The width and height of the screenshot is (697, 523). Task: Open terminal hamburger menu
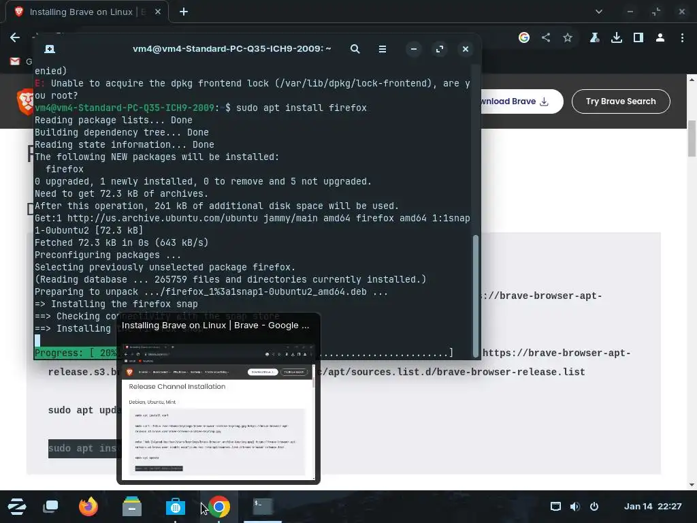click(x=383, y=49)
